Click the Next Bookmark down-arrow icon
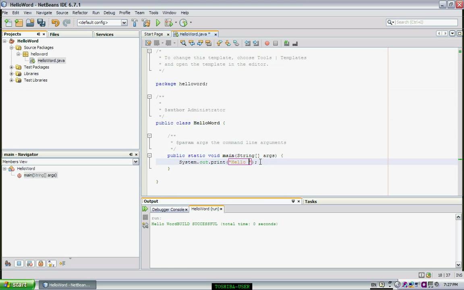This screenshot has height=290, width=464. point(228,43)
